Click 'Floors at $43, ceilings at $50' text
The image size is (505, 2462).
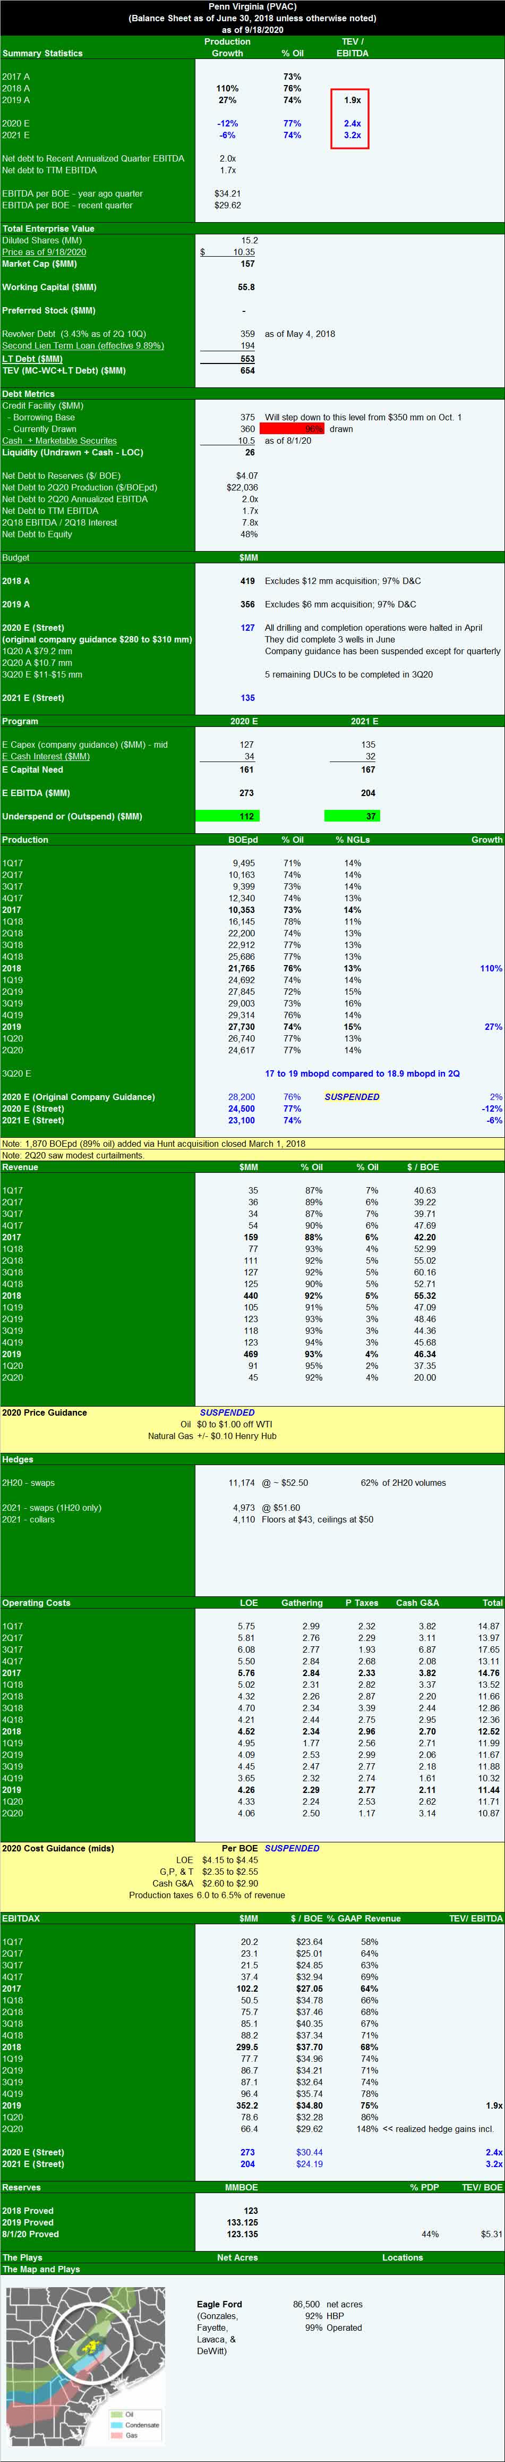[319, 1519]
